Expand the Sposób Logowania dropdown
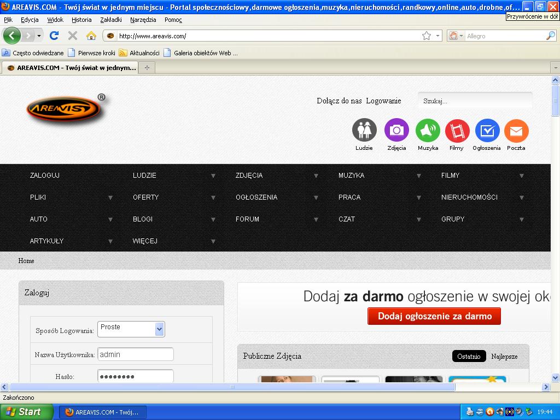Viewport: 560px width, 420px height. point(131,329)
